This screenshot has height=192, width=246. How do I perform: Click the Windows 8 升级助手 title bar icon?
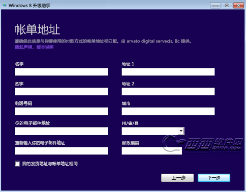pos(5,5)
